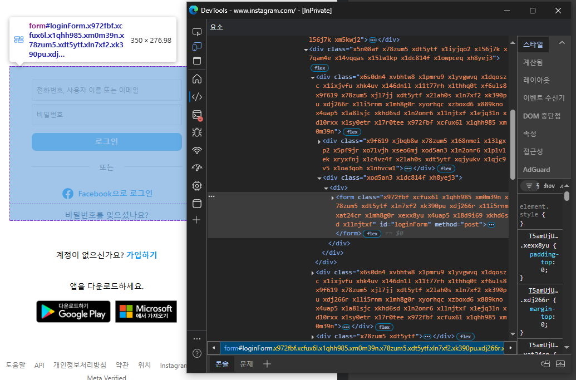Open the 개인정보처리방침 footer link

[x=80, y=365]
